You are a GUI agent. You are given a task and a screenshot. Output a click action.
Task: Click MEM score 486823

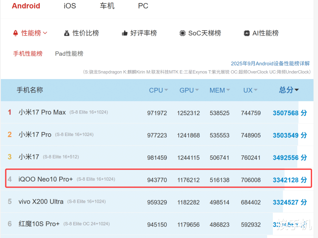tap(220, 225)
